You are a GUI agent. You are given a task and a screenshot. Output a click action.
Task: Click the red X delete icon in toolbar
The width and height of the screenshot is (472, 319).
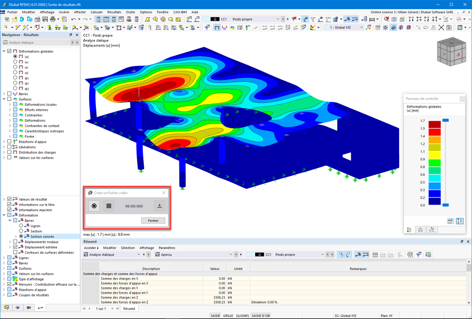(x=441, y=27)
